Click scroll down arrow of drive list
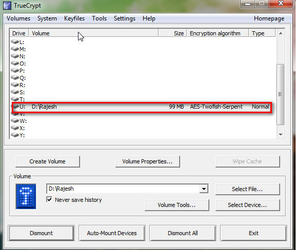The width and height of the screenshot is (296, 250). [x=281, y=135]
